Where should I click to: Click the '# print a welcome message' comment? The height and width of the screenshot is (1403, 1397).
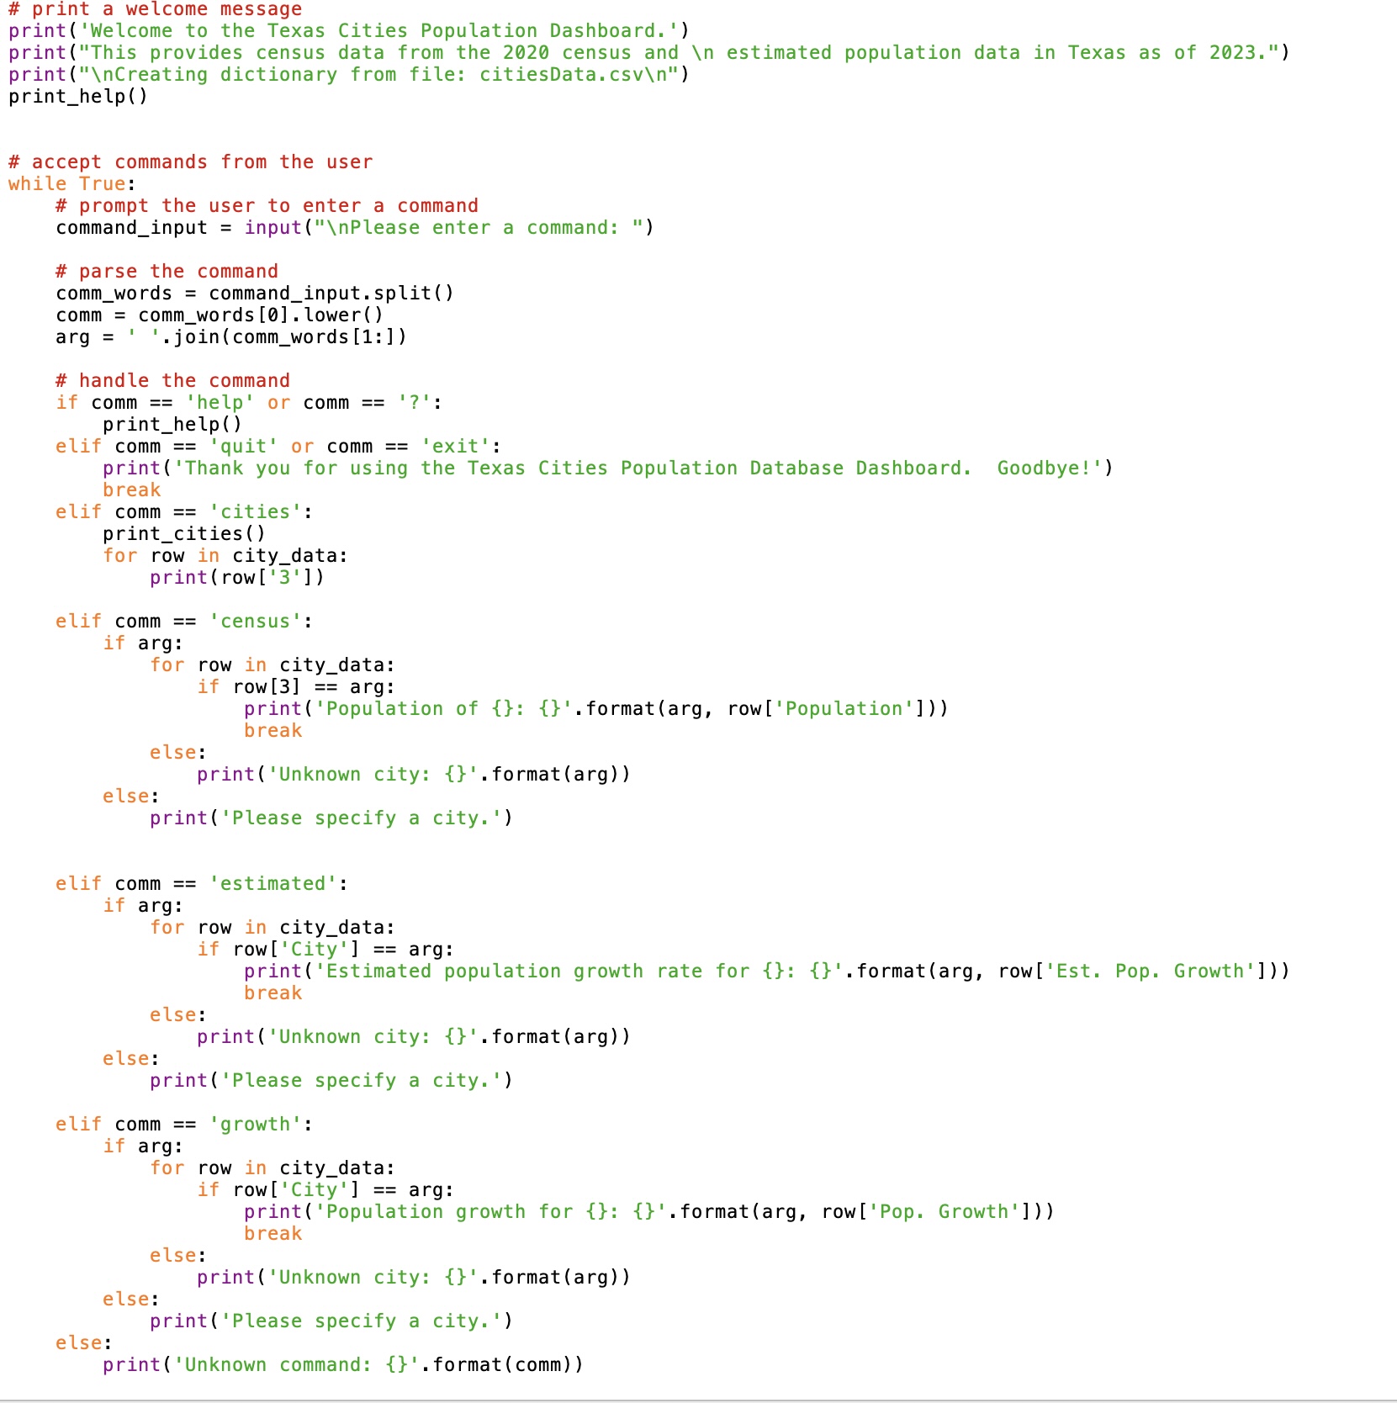(x=155, y=9)
